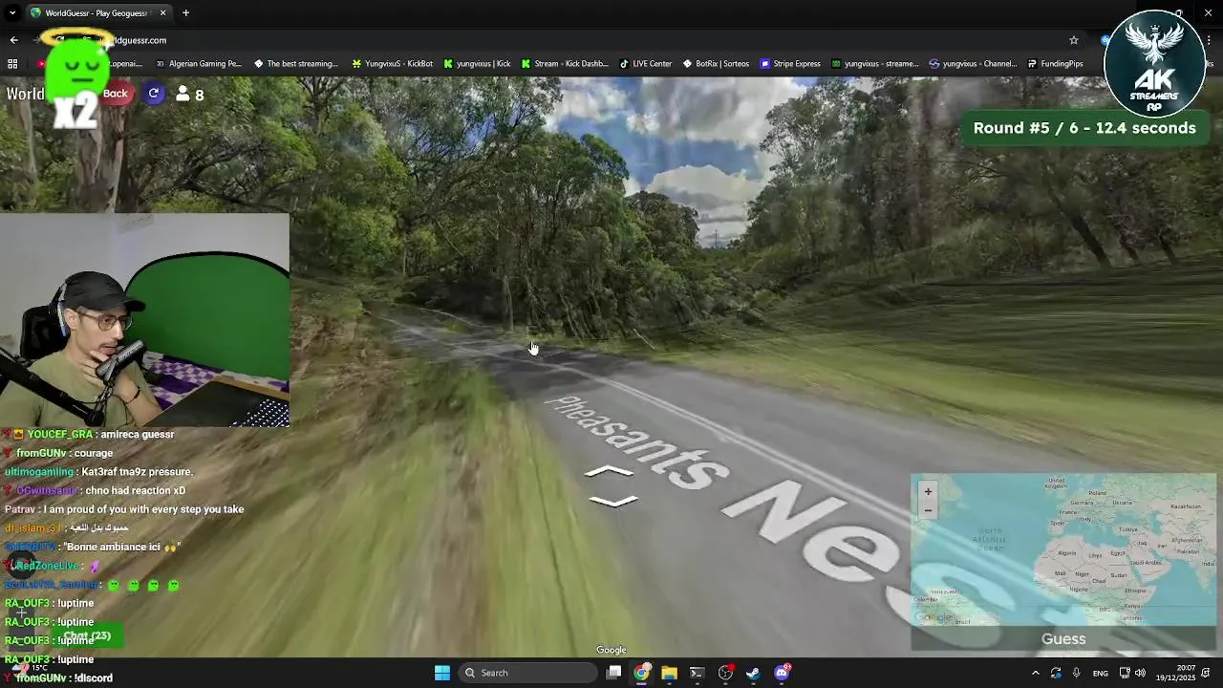Open a new browser tab

tap(185, 12)
